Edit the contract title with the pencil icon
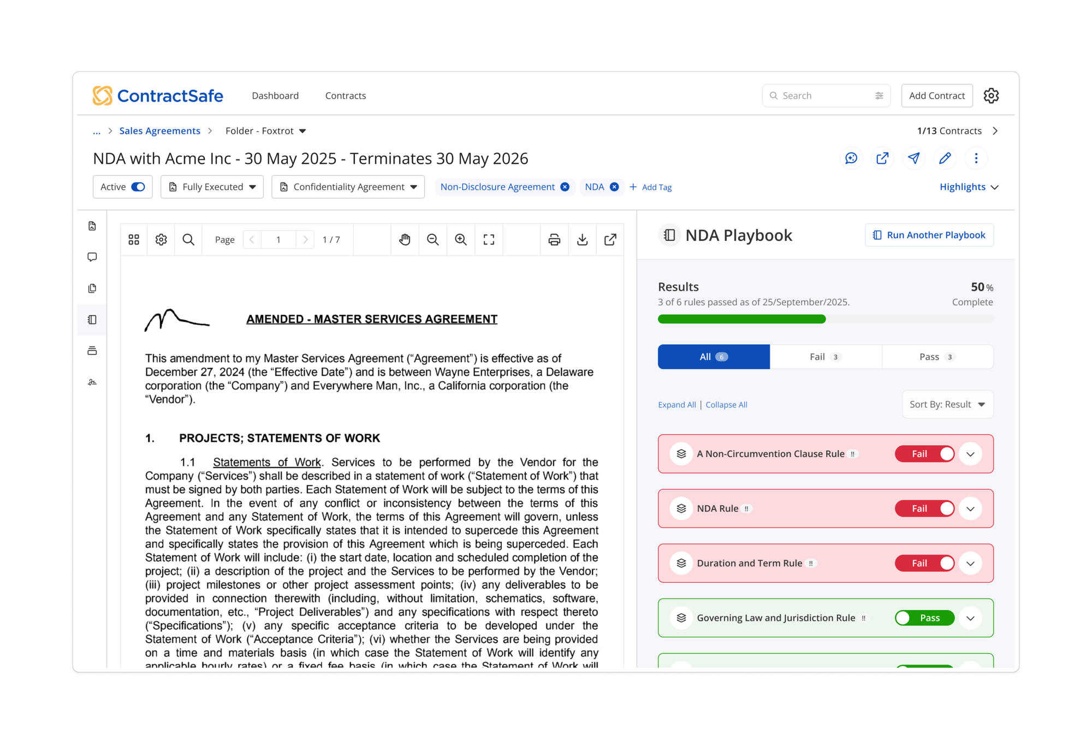This screenshot has height=746, width=1092. coord(945,158)
